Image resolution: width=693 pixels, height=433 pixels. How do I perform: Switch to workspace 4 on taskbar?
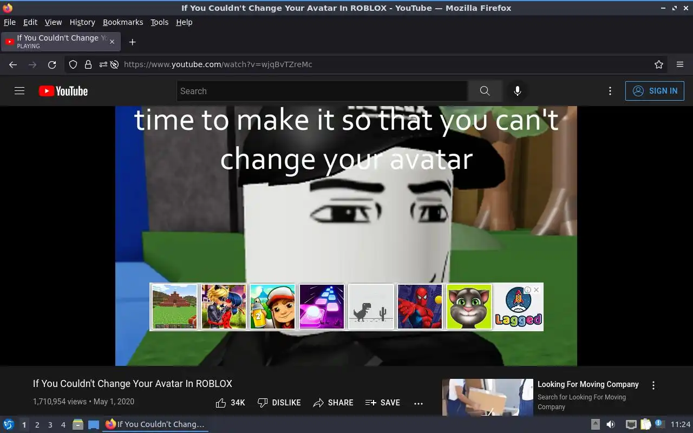click(63, 425)
